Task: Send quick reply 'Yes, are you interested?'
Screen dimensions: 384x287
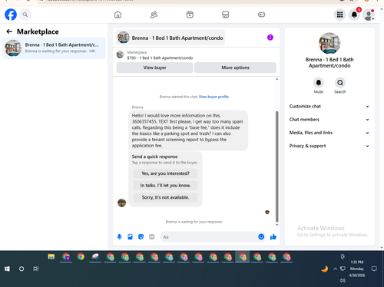Action: pos(165,173)
